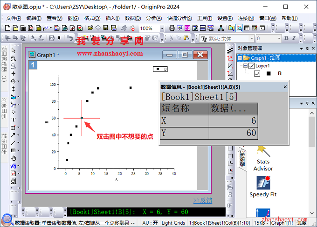The image size is (317, 227).
Task: Close the 数据信息 window
Action: point(285,87)
